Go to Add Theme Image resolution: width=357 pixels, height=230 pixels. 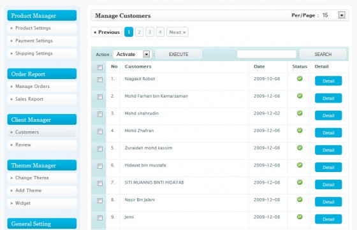pos(42,190)
